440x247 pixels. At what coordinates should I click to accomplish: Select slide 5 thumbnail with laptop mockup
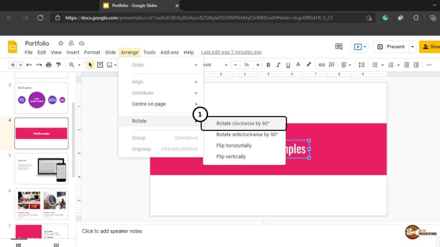41,169
